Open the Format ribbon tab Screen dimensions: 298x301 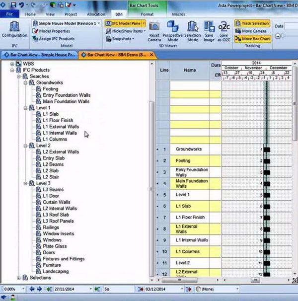pos(147,14)
